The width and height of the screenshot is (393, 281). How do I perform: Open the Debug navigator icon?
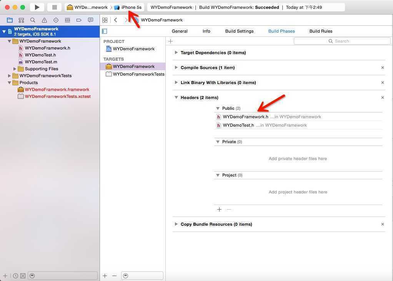tap(67, 20)
